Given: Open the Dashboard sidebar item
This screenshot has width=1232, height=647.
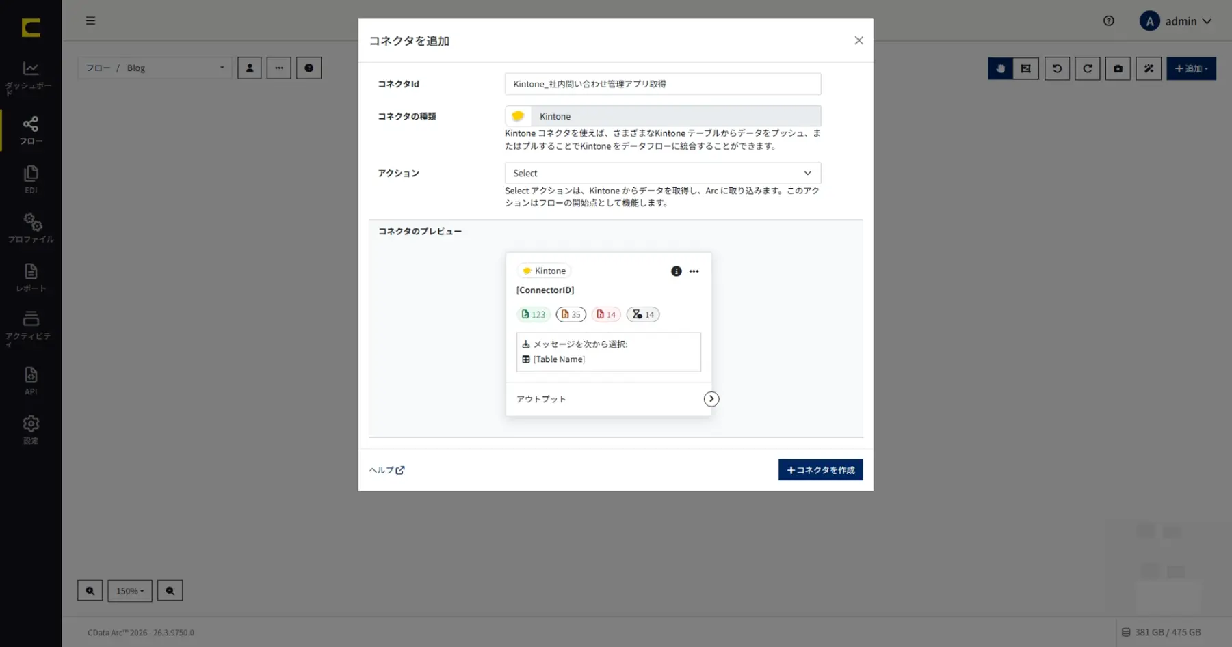Looking at the screenshot, I should click(30, 77).
